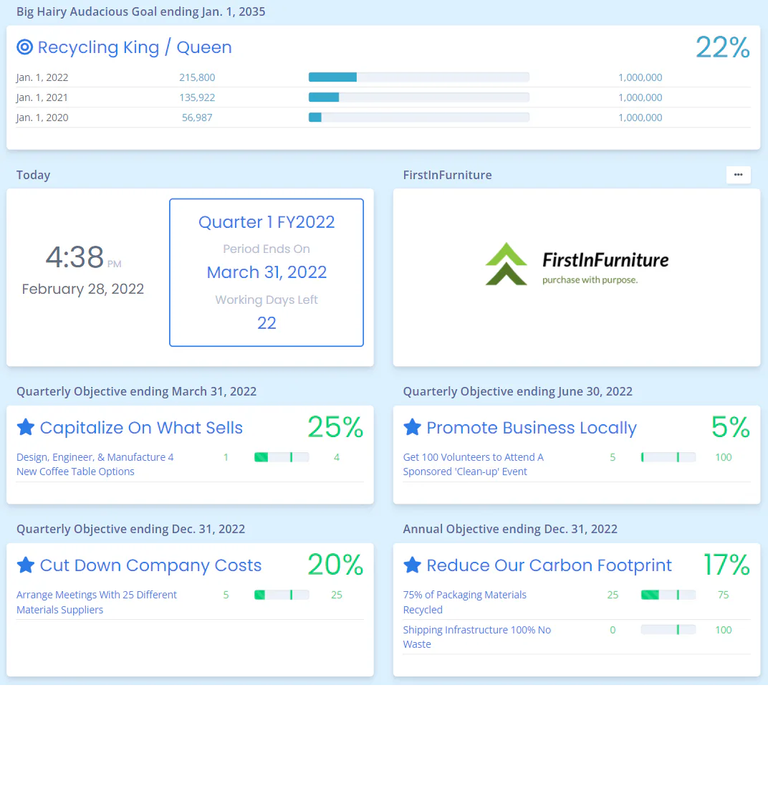
Task: Open the Cut Down Company Costs objective
Action: tap(150, 565)
